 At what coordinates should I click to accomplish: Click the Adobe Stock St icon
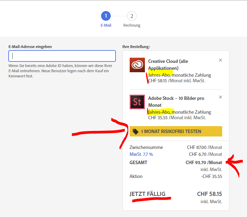click(137, 102)
